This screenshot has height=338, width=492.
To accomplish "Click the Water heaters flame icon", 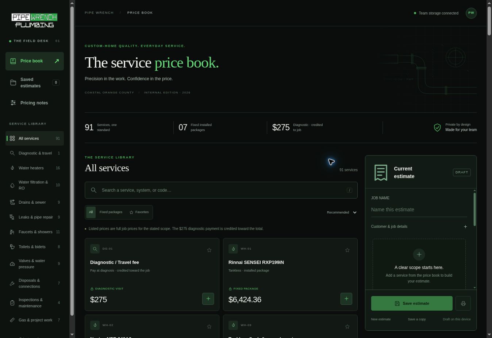I will click(12, 168).
